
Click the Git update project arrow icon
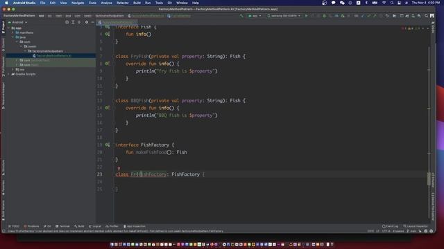[362, 16]
